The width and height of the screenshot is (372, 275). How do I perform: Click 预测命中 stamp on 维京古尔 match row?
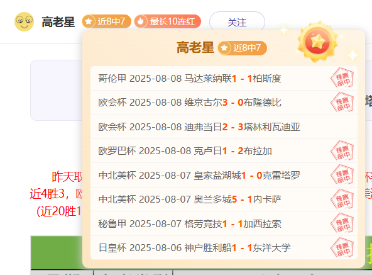342,102
